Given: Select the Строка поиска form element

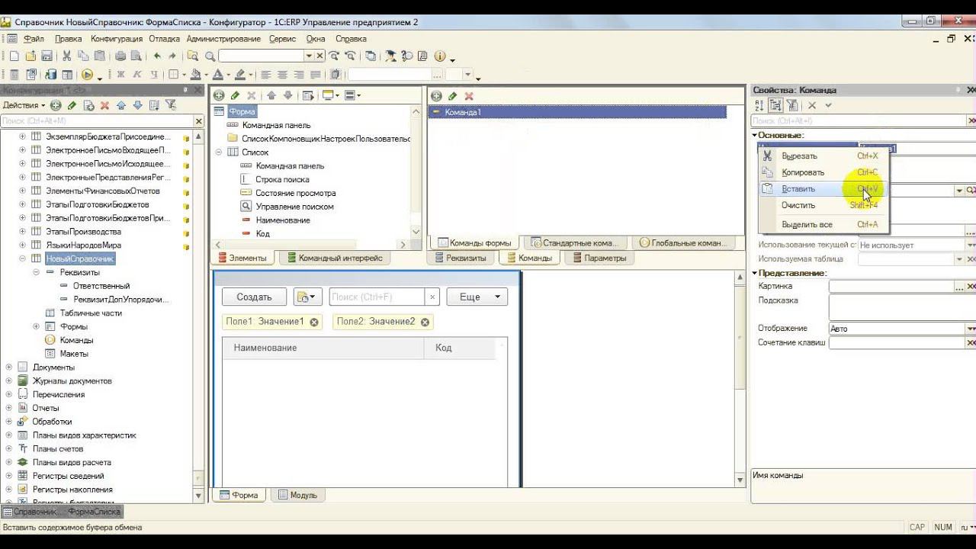Looking at the screenshot, I should click(282, 180).
